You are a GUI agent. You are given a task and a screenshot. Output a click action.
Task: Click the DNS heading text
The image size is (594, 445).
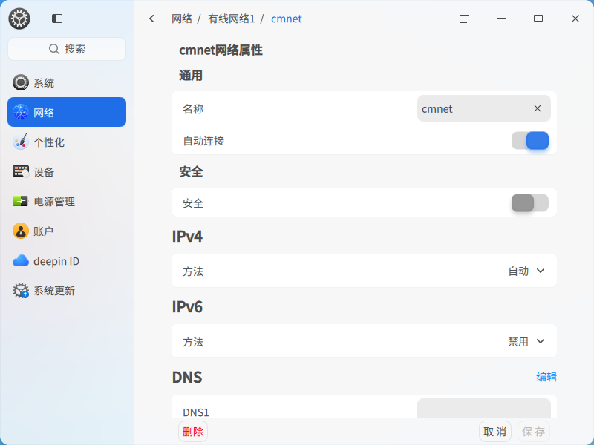(x=187, y=378)
